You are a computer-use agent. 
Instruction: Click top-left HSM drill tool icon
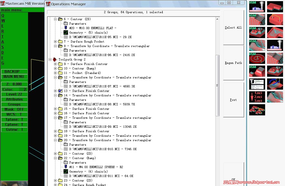[x=257, y=6]
